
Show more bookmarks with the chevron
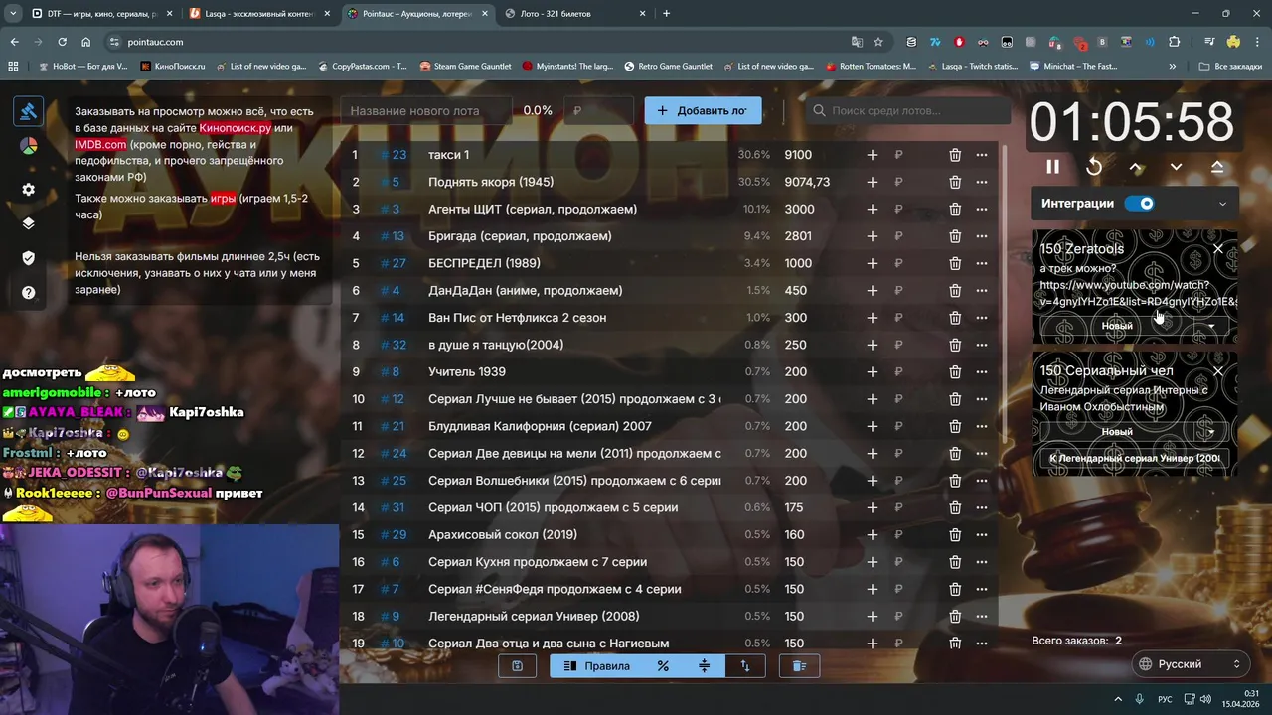tap(1173, 67)
